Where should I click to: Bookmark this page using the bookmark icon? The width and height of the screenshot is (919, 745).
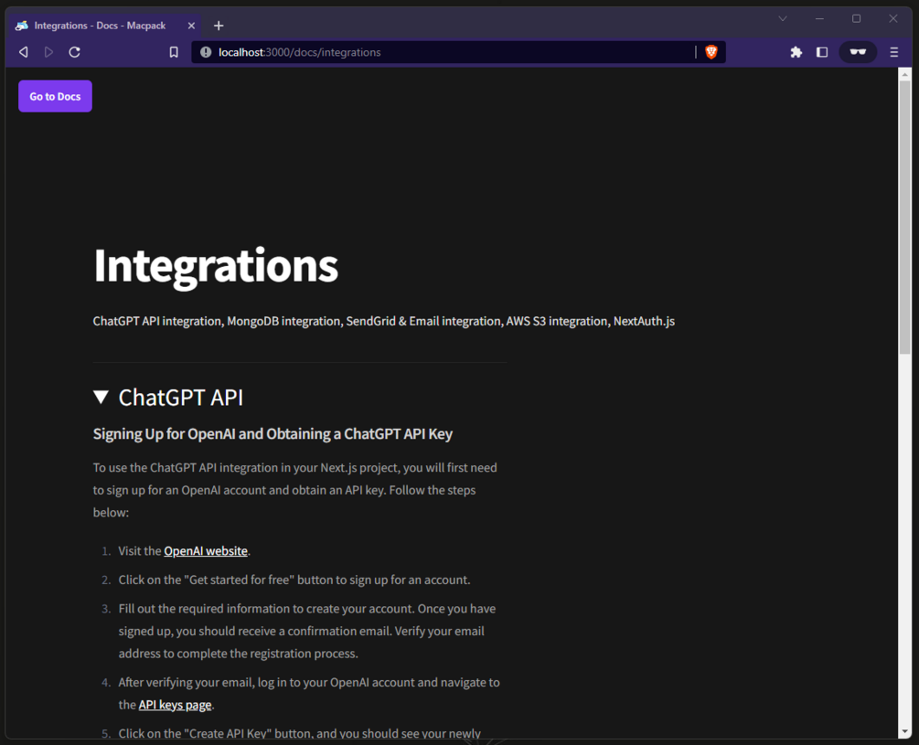[174, 52]
